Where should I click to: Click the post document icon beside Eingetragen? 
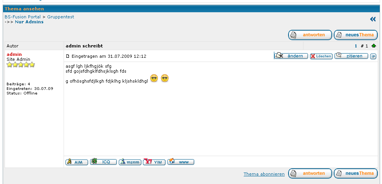tap(68, 56)
